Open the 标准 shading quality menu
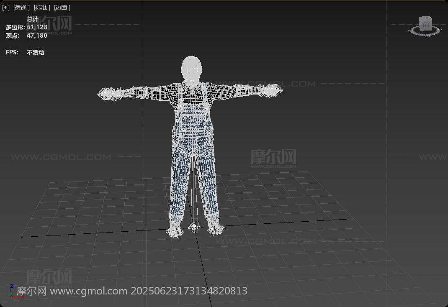The width and height of the screenshot is (448, 307). [x=42, y=8]
